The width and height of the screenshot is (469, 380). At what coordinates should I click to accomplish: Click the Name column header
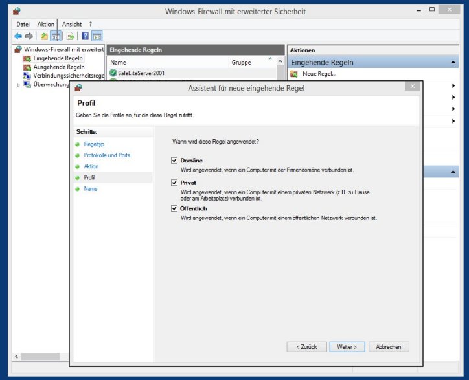[x=118, y=63]
